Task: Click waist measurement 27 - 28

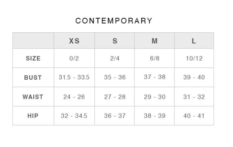Action: [115, 97]
